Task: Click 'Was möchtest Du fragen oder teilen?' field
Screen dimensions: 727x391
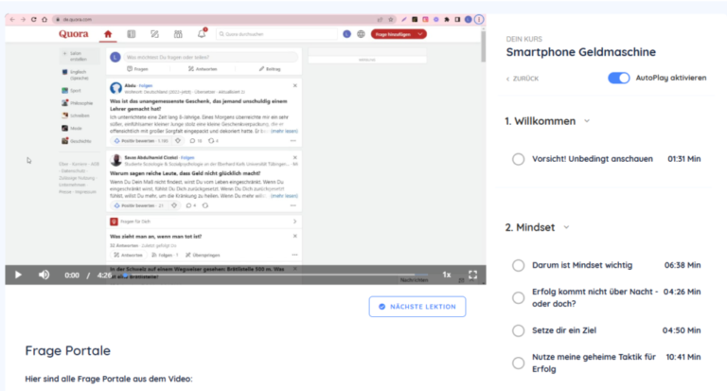Action: 211,57
